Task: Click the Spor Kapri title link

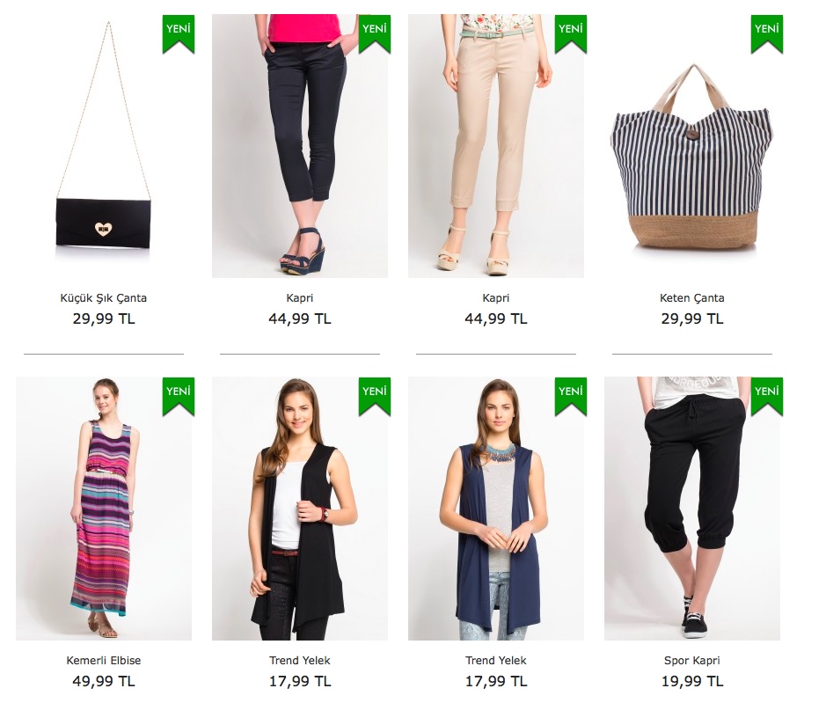Action: (692, 660)
